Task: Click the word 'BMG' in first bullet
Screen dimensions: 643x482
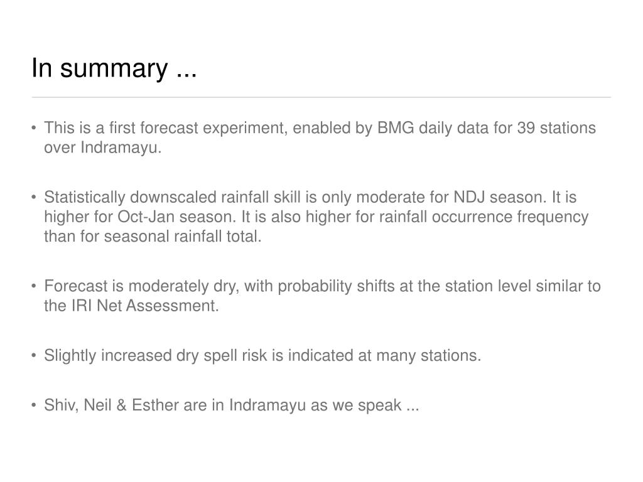Action: [x=396, y=128]
